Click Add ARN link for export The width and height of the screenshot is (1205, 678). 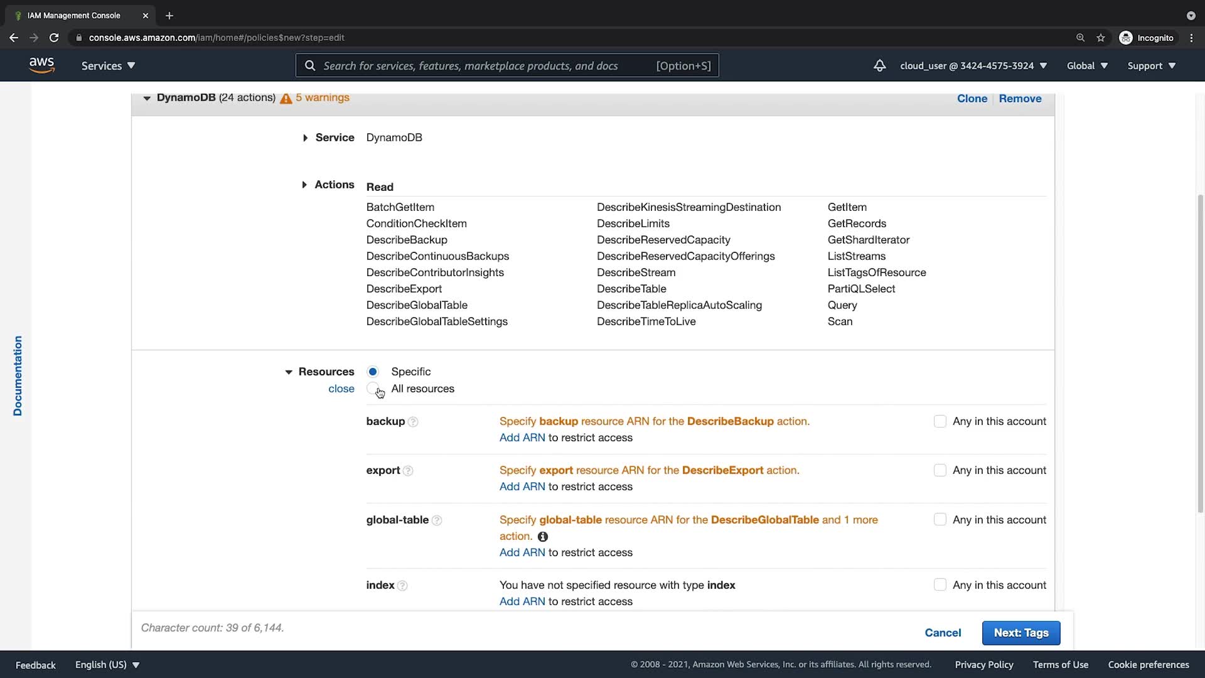pos(522,487)
